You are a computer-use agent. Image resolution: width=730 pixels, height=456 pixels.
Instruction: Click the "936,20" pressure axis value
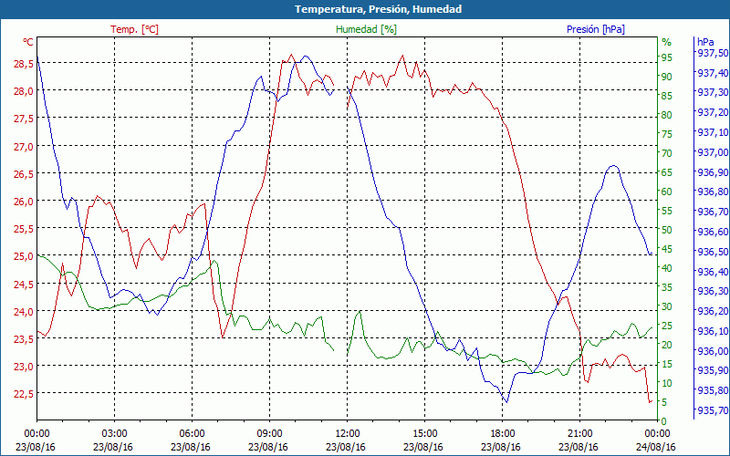(713, 311)
